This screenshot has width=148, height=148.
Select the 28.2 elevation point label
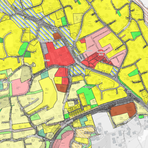33,99
